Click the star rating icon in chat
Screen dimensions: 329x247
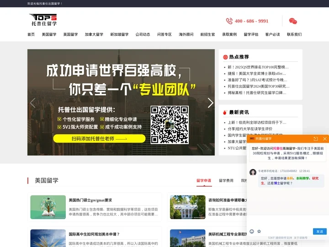pyautogui.click(x=259, y=231)
